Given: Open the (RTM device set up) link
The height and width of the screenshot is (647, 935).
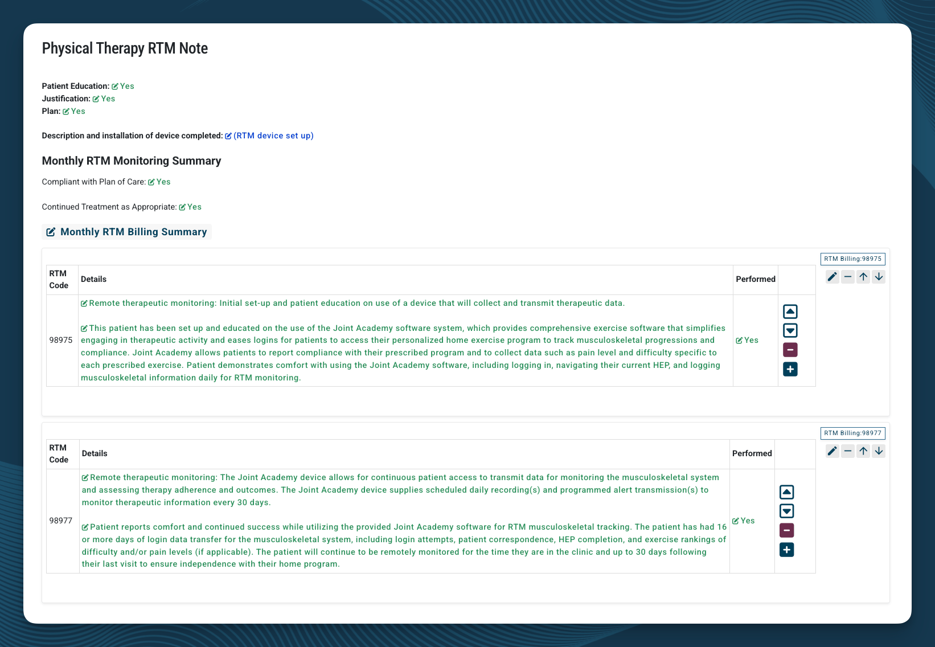Looking at the screenshot, I should point(269,136).
